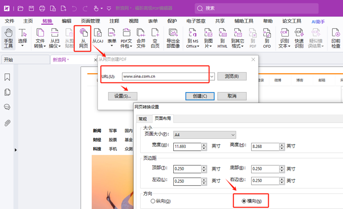Convert to MS Office

tap(193, 38)
